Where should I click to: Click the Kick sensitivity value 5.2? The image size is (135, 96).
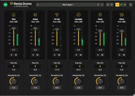click(x=14, y=88)
